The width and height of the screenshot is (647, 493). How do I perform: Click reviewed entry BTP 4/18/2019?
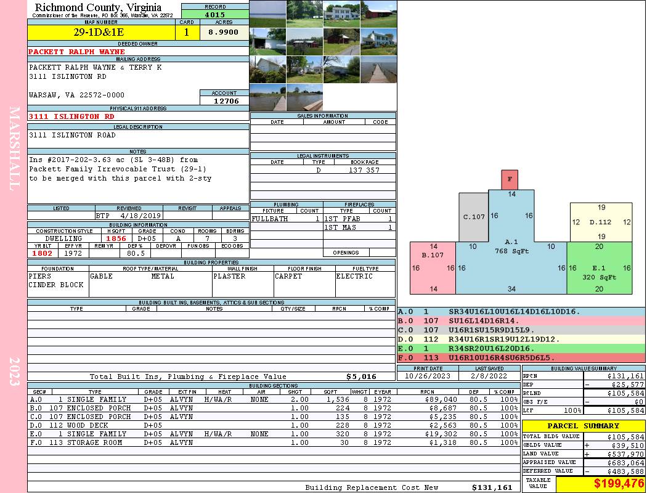coord(129,215)
